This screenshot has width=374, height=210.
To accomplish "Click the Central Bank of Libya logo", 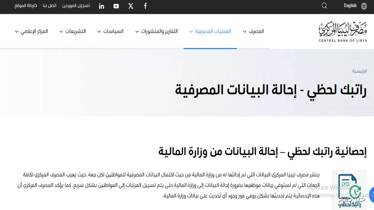I will (343, 31).
